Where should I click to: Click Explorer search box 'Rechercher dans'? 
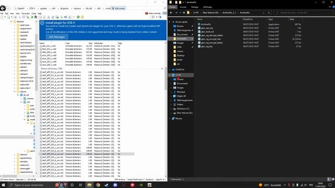point(303,13)
